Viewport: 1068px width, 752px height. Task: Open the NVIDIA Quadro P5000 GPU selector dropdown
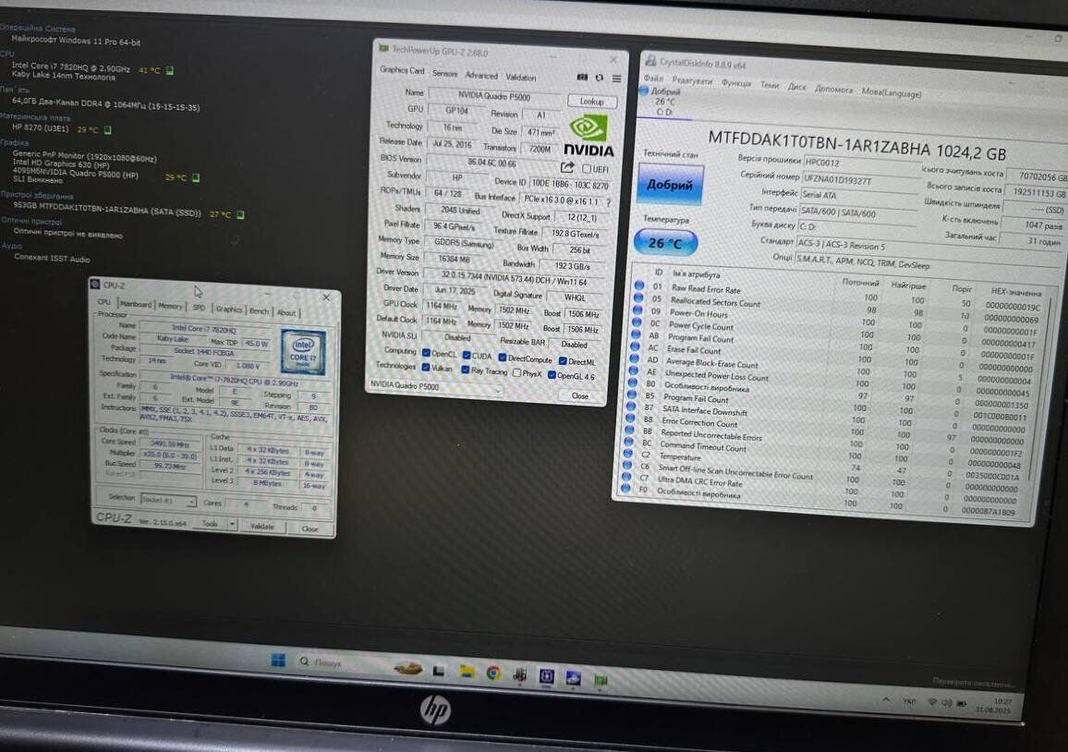pos(435,387)
